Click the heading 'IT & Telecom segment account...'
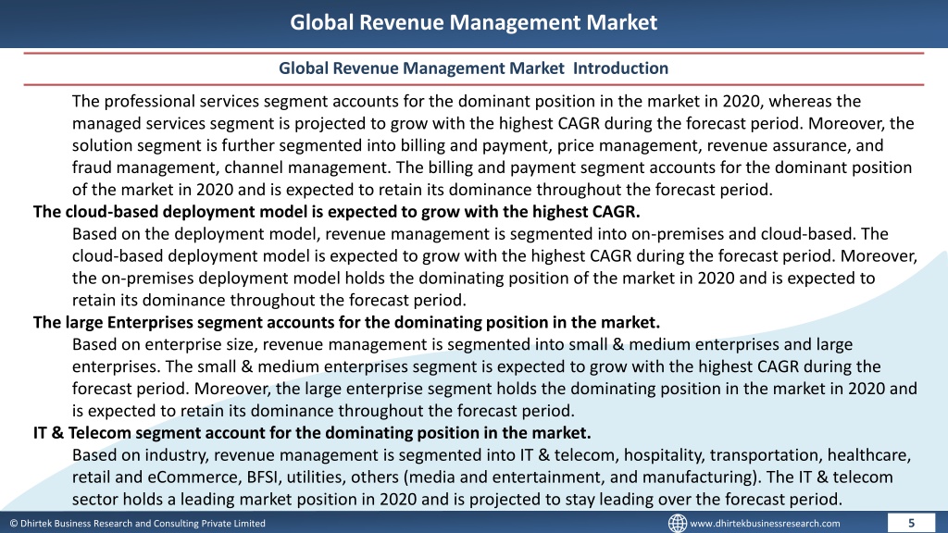948x533 pixels. coord(312,433)
